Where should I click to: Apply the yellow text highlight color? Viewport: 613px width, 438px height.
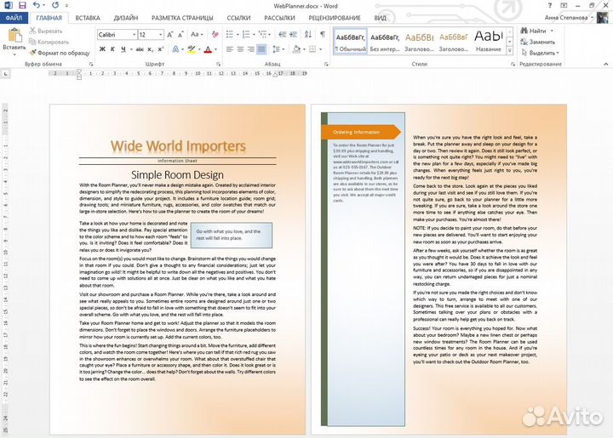coord(192,49)
